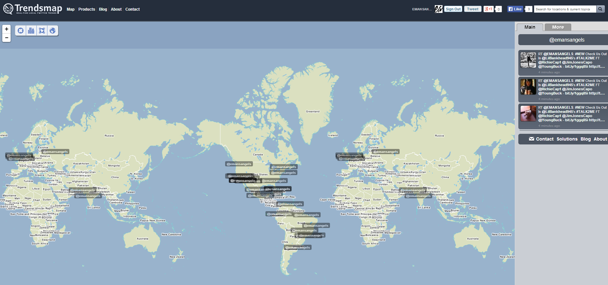608x285 pixels.
Task: Open Solutions link in sidebar footer
Action: tap(567, 139)
